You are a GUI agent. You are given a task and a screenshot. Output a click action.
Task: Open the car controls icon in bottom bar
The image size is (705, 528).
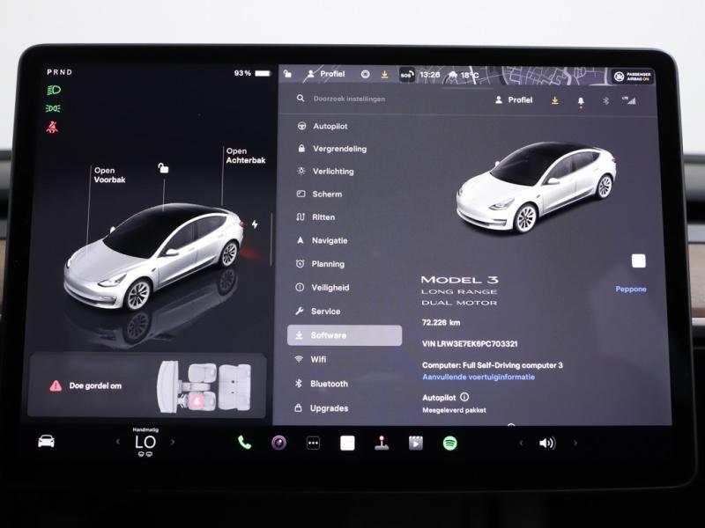click(47, 442)
